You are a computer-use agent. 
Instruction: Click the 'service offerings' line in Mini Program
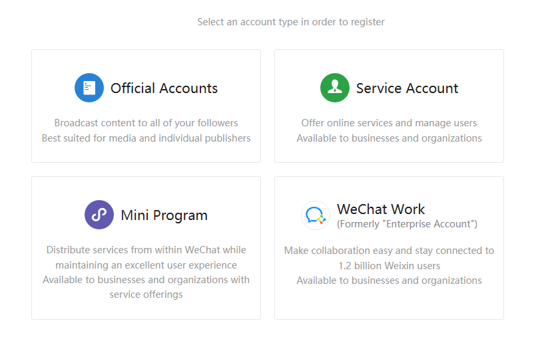146,294
